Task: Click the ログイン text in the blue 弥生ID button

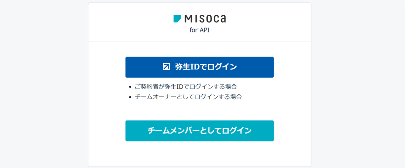Action: 222,67
